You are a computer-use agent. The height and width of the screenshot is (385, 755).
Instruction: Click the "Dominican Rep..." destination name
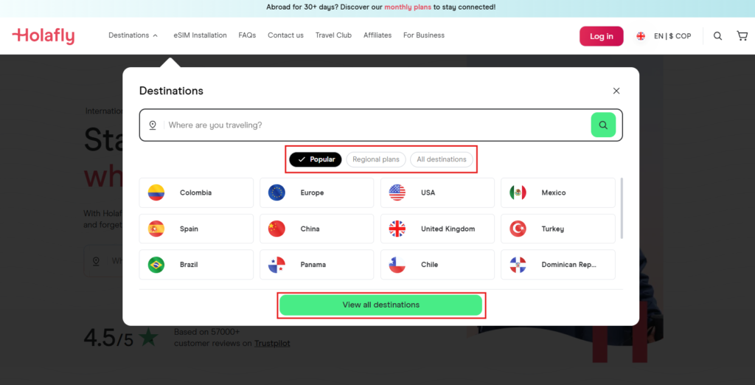tap(569, 265)
